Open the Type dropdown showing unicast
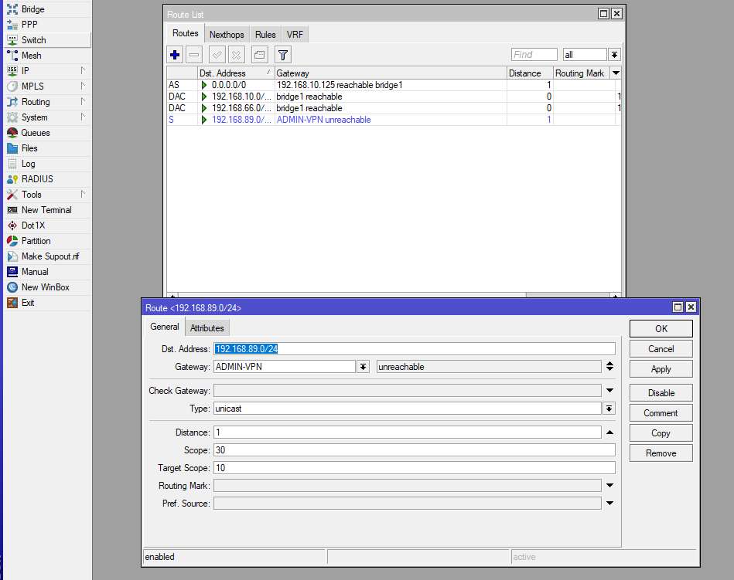This screenshot has height=580, width=734. click(609, 409)
